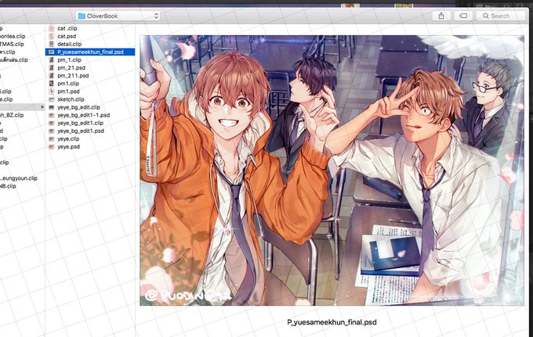Image resolution: width=533 pixels, height=337 pixels.
Task: Click the cat.psd file icon
Action: [52, 36]
